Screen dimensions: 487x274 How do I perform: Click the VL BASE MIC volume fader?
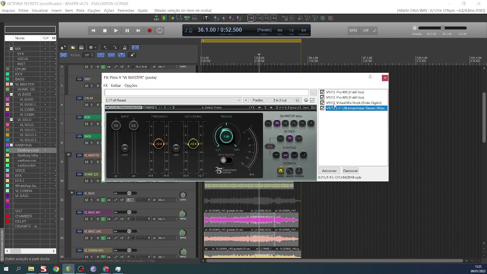click(129, 212)
